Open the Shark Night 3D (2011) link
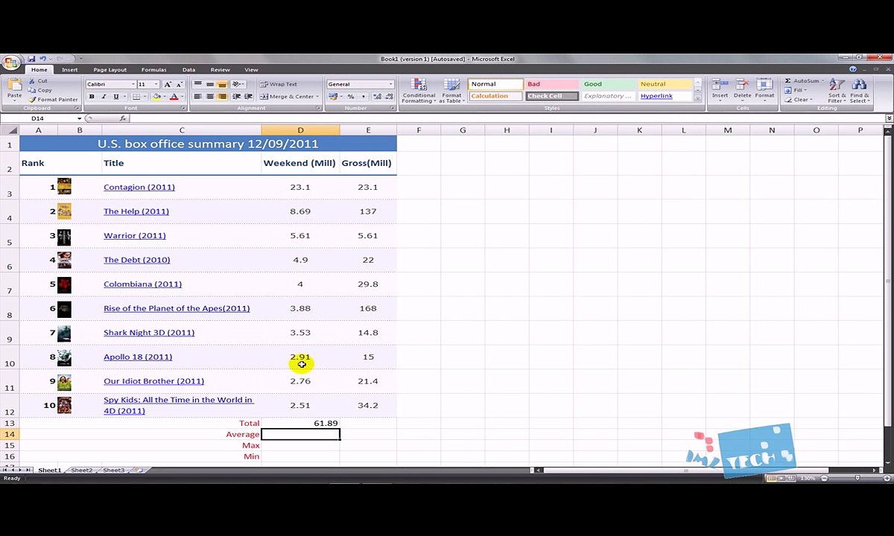The height and width of the screenshot is (536, 894). pyautogui.click(x=148, y=333)
